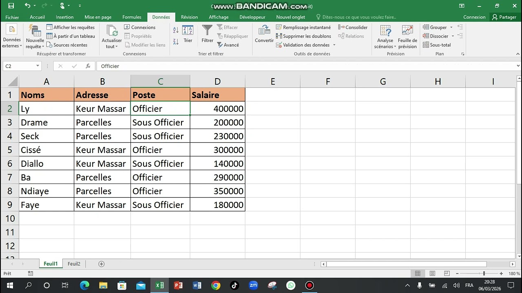Click Insert Function fx icon
The width and height of the screenshot is (522, 293).
(x=88, y=66)
